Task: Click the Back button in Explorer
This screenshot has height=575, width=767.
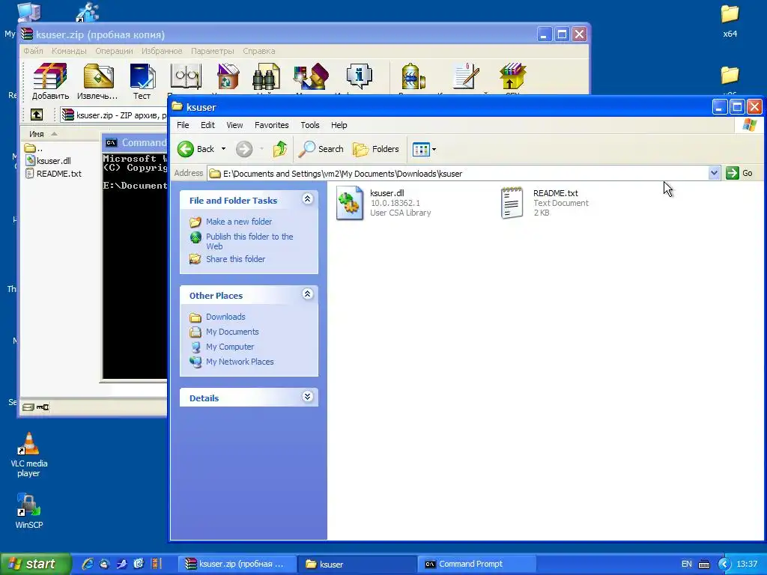Action: pos(196,149)
